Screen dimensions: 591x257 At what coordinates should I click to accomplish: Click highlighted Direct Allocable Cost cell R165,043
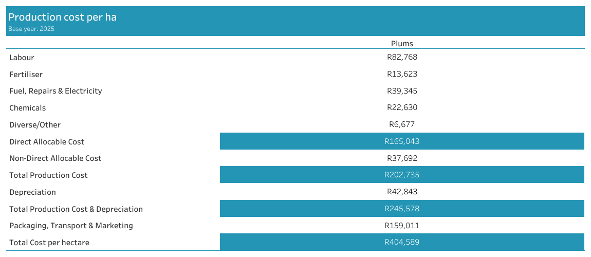coord(402,141)
